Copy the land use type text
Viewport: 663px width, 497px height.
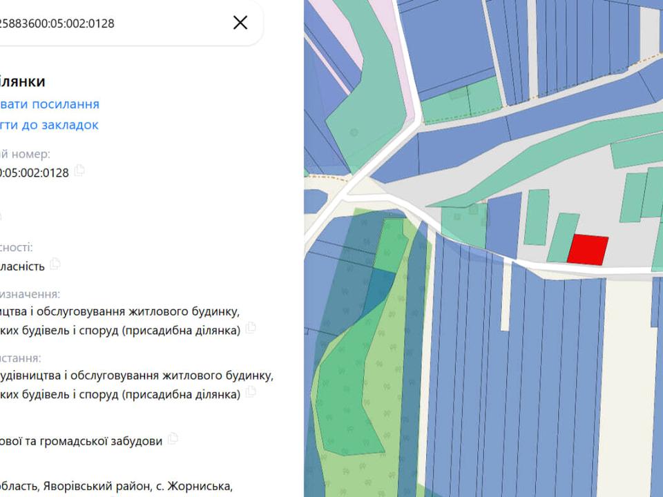click(x=251, y=391)
